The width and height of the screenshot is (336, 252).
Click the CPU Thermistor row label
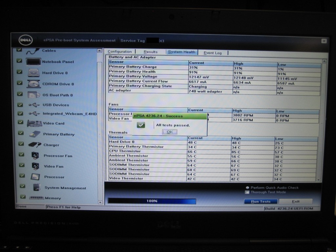[x=125, y=151]
